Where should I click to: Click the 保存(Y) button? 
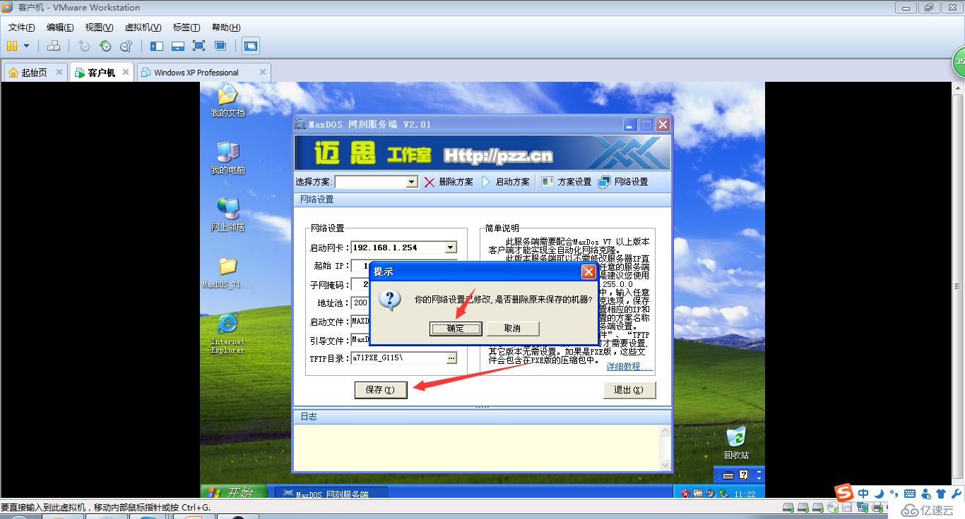(381, 390)
